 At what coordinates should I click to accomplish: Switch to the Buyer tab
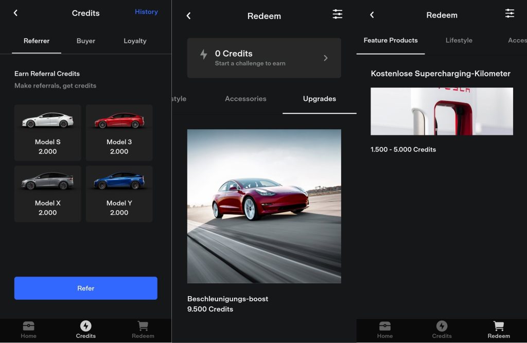(x=86, y=41)
